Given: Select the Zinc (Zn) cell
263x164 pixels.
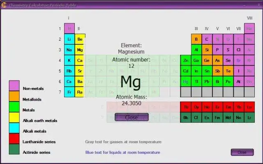Looking at the screenshot, I should tap(186, 60).
